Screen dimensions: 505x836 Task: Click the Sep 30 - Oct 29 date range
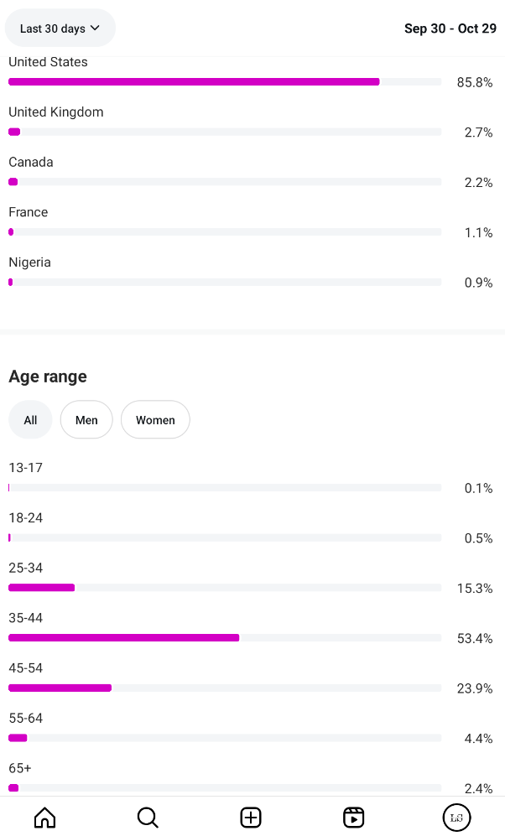pos(450,29)
